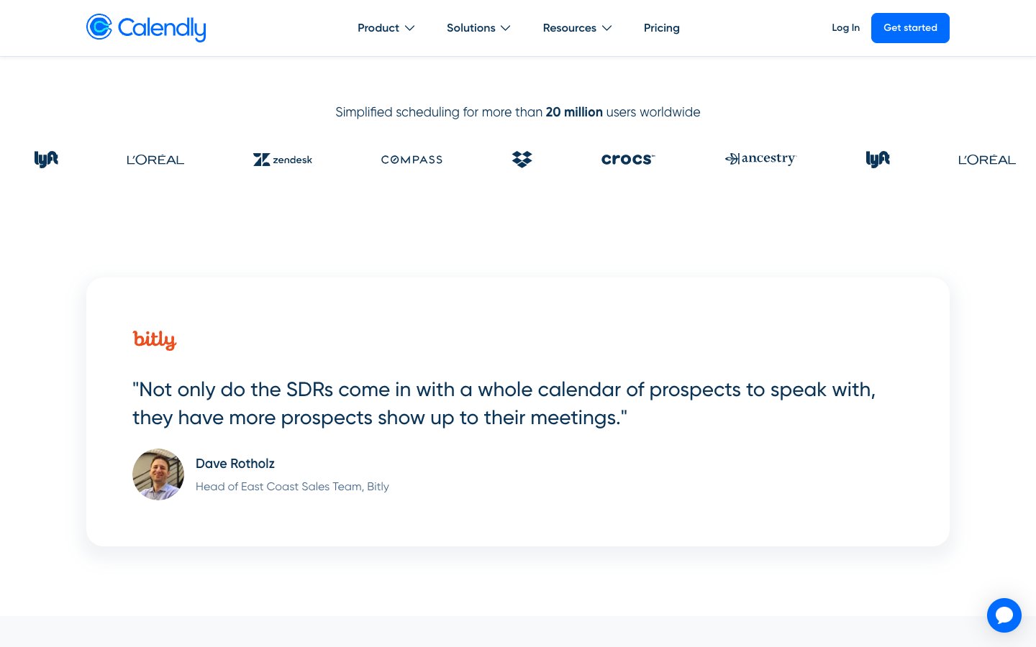Go to the Pricing page
The height and width of the screenshot is (647, 1036).
pyautogui.click(x=662, y=28)
